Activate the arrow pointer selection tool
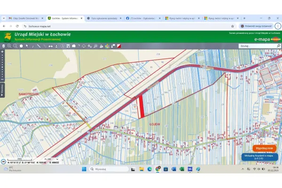 tap(27, 46)
